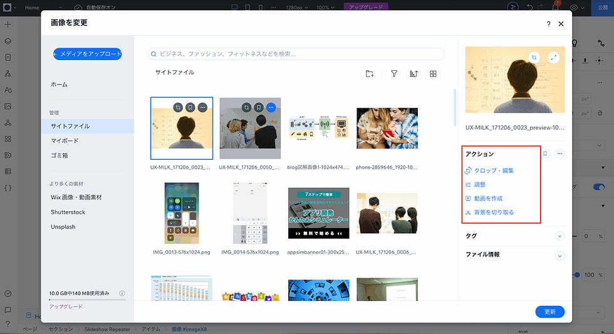Click the media list scrollbar
This screenshot has height=334, width=614.
pos(455,108)
